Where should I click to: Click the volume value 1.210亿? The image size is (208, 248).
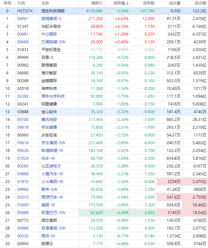click(x=173, y=236)
